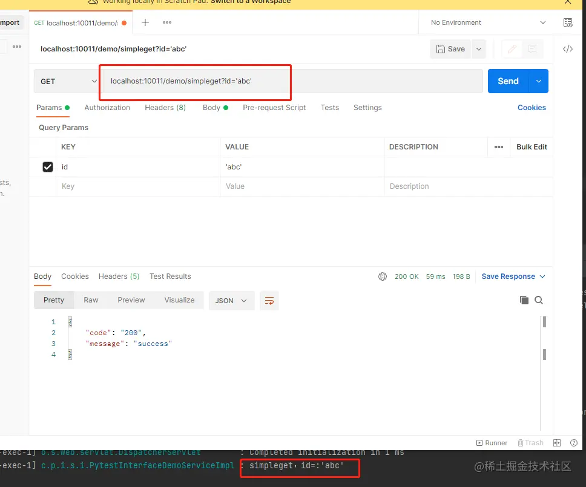Open the Pre-request Script tab
586x487 pixels.
point(274,108)
